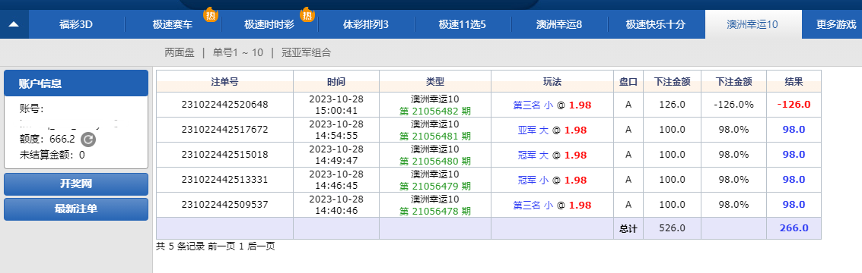Click period 第 21056479 期

435,186
